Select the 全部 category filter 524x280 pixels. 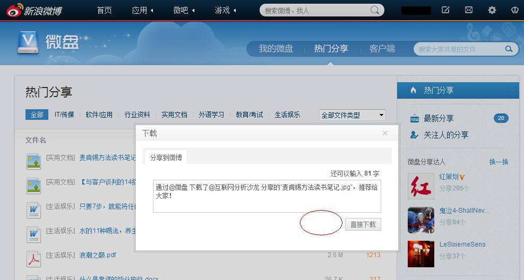(37, 115)
